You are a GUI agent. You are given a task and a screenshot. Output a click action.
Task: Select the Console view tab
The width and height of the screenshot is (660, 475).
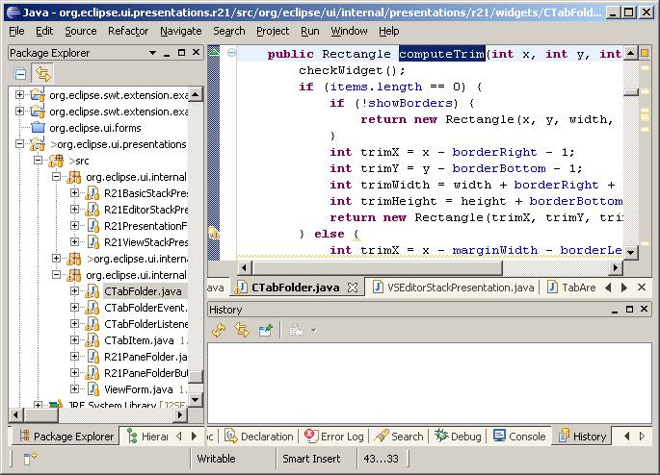(519, 437)
